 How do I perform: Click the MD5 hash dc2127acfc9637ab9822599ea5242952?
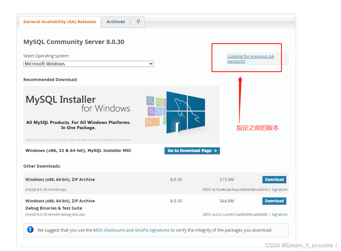point(240,215)
